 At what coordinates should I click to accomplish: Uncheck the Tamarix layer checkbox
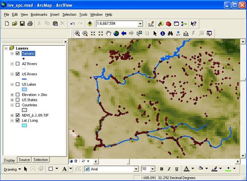click(x=18, y=53)
